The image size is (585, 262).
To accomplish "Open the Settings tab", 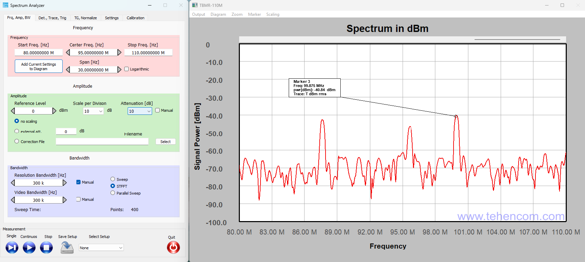I will 112,18.
